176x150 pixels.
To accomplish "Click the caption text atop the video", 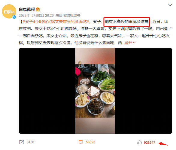I will click(80, 65).
